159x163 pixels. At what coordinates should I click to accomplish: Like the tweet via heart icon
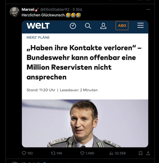click(x=82, y=153)
